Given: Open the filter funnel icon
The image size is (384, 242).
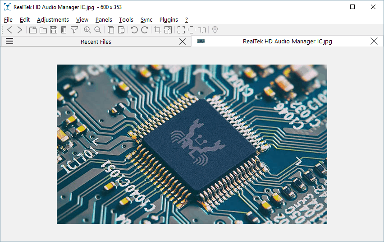Looking at the screenshot, I should (x=74, y=30).
